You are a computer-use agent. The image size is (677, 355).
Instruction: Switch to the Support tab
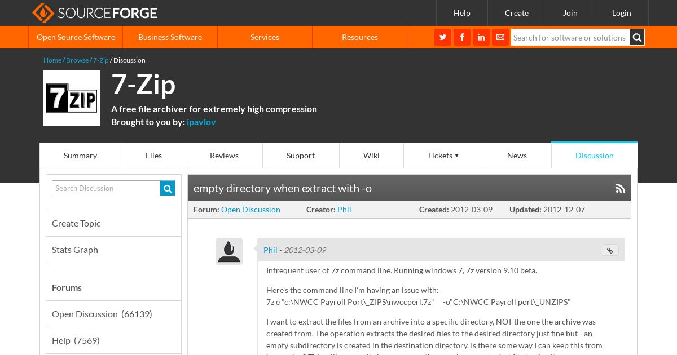tap(301, 156)
